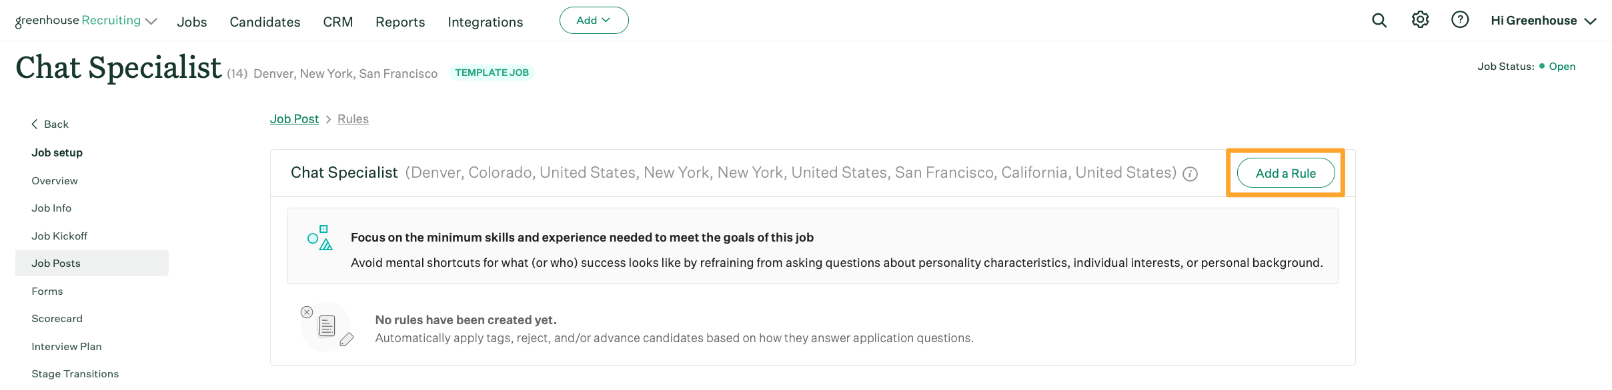Expand the Add dropdown button
The height and width of the screenshot is (390, 1612).
[594, 21]
